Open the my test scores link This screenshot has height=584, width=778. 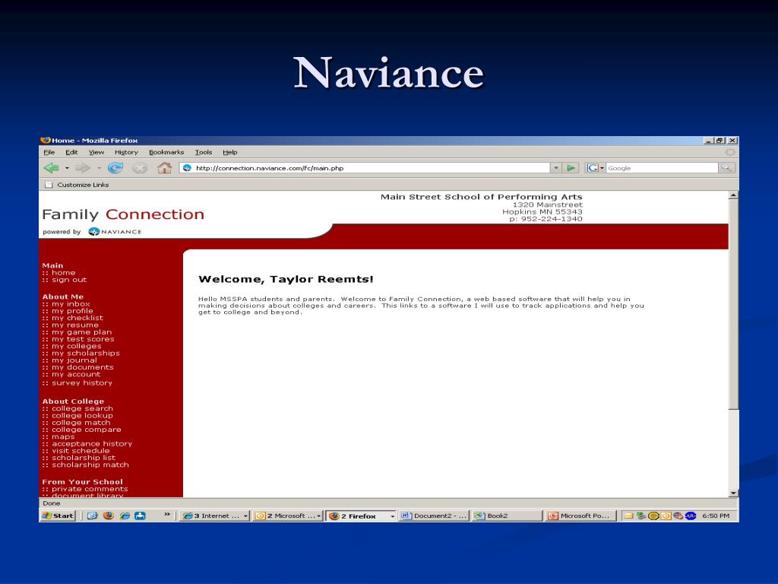[x=83, y=338]
